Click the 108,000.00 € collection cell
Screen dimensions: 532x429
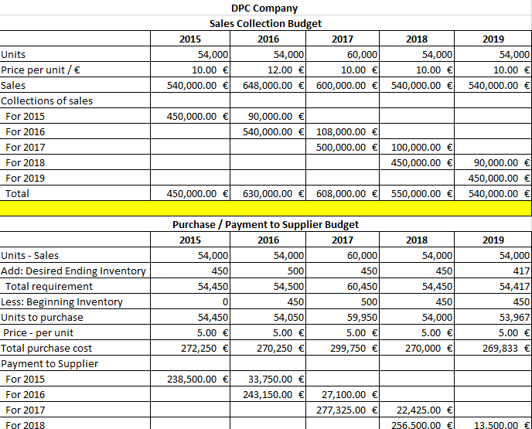coord(346,131)
